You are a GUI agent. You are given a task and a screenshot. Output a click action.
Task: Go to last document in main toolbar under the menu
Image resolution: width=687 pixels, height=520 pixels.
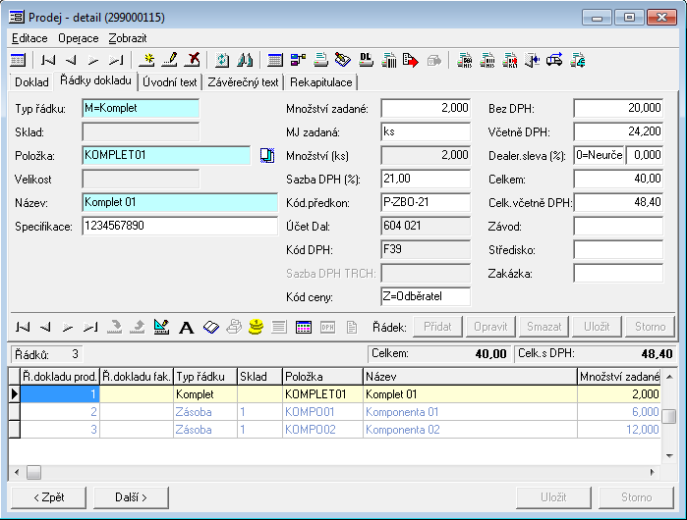click(x=116, y=61)
